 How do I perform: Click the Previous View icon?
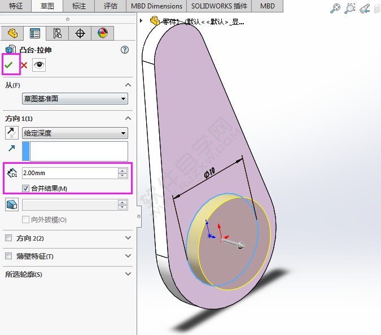(365, 8)
